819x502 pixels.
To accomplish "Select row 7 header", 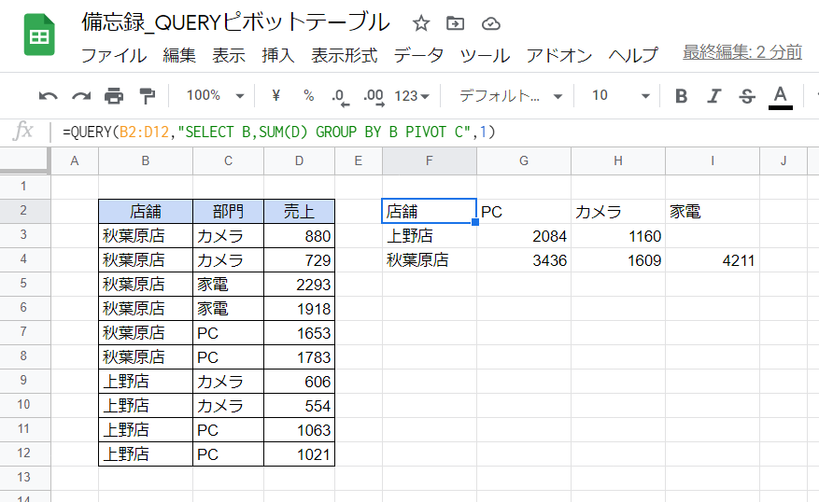I will [x=23, y=332].
